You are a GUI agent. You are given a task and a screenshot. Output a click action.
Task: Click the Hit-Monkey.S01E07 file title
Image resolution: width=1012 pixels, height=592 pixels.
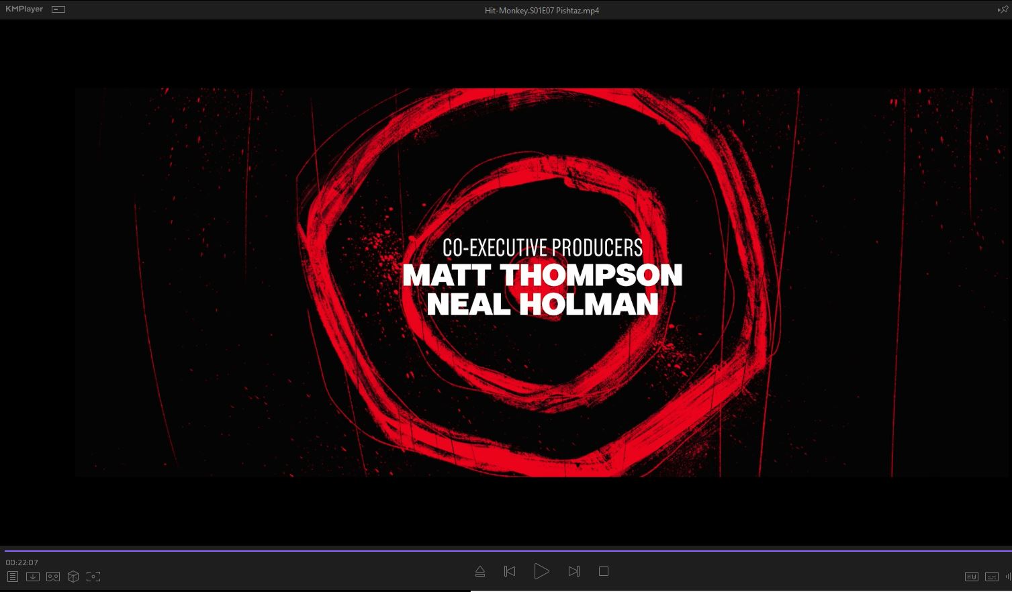tap(541, 10)
